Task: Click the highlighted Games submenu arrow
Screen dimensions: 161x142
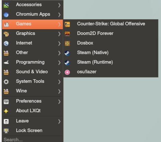Action: 59,24
